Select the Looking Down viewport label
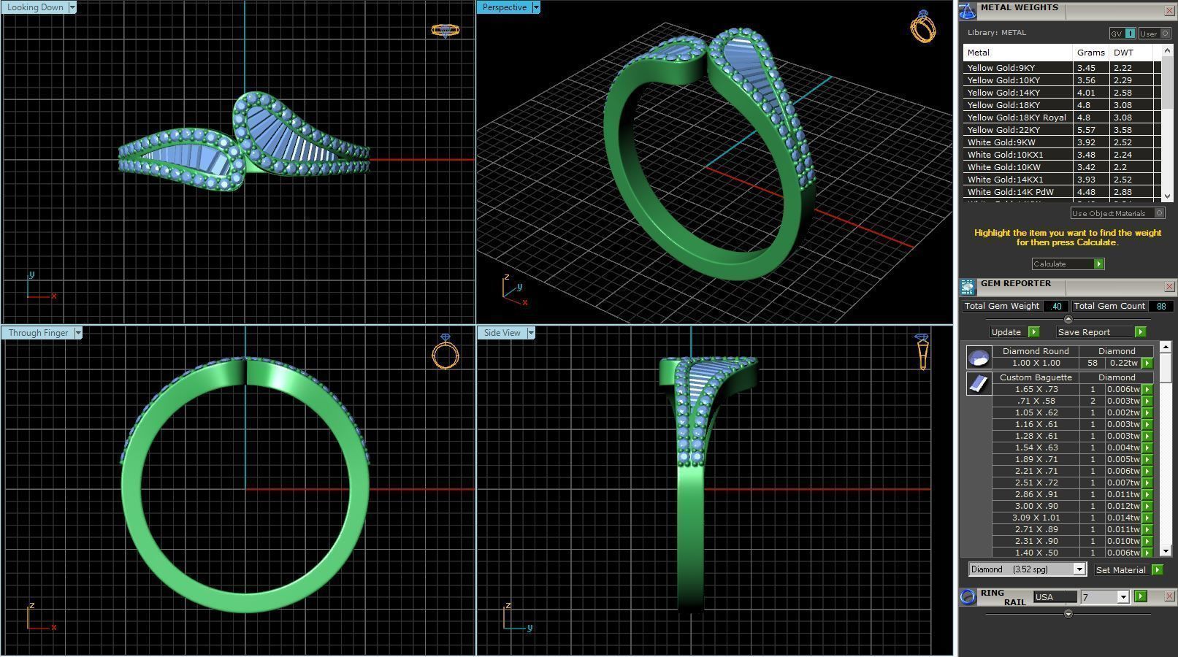The image size is (1178, 657). point(35,7)
